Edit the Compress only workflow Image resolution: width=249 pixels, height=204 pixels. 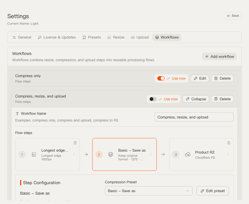point(199,78)
